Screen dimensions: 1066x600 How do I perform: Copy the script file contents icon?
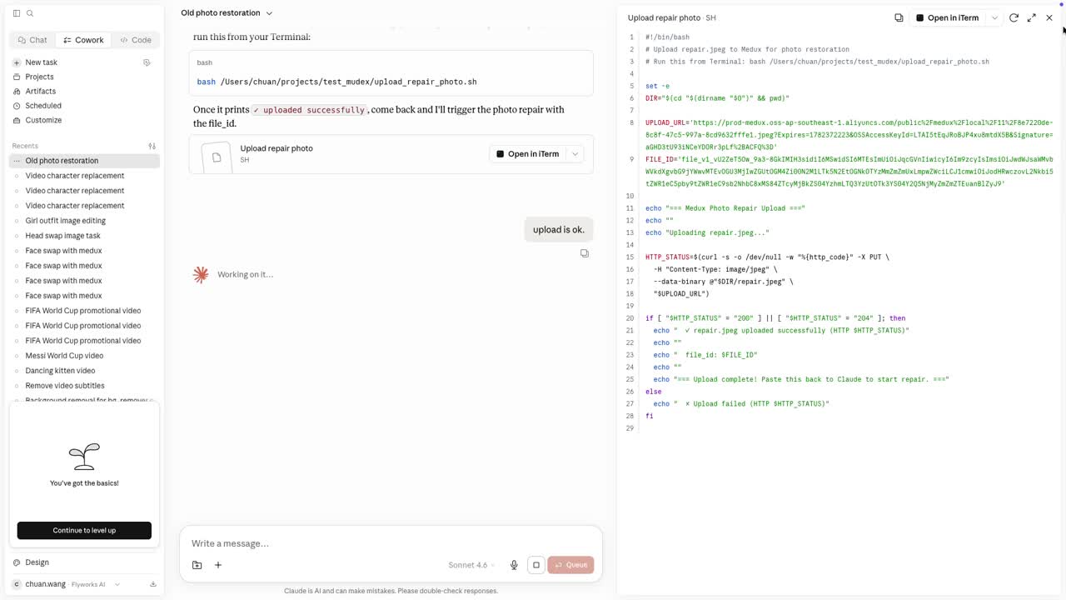click(x=899, y=17)
